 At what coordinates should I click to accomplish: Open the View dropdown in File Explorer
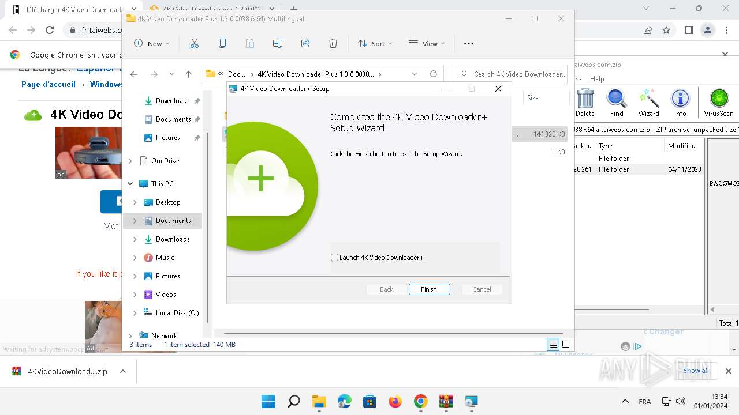point(427,43)
